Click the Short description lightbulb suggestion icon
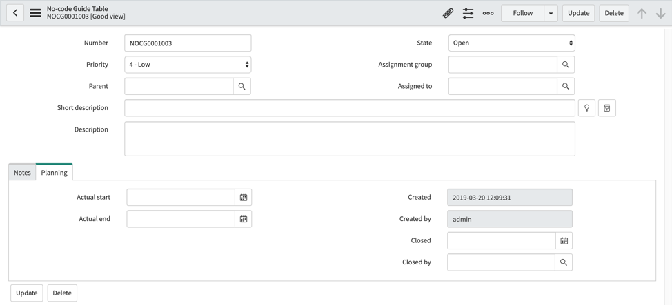The image size is (672, 305). point(586,108)
